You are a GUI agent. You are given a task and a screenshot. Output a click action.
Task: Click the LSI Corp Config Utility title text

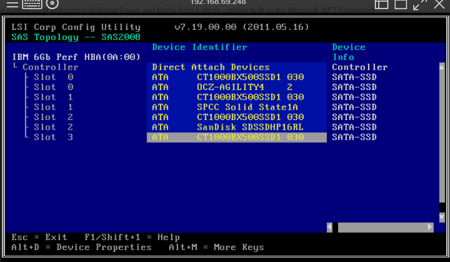(x=76, y=27)
